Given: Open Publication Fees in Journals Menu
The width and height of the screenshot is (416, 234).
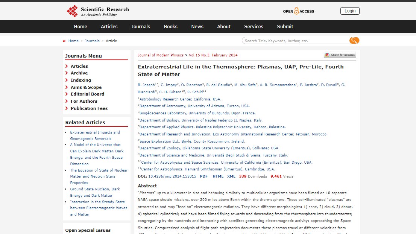Looking at the screenshot, I should 89,108.
